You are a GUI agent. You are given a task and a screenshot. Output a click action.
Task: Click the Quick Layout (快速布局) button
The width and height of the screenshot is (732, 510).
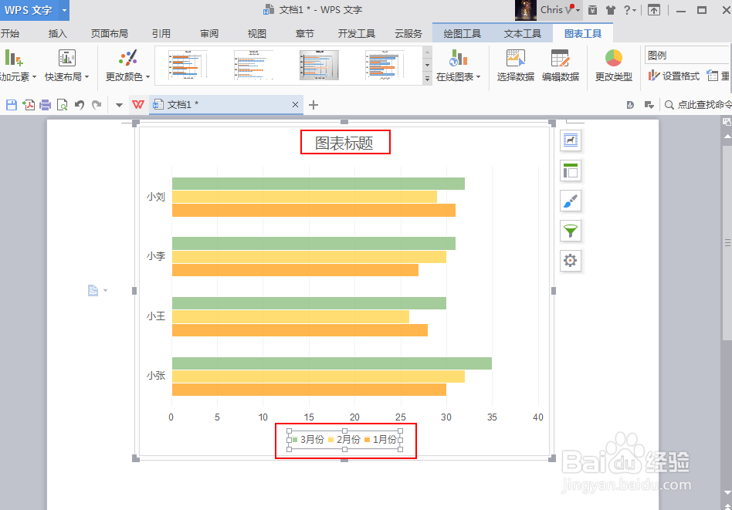point(66,66)
